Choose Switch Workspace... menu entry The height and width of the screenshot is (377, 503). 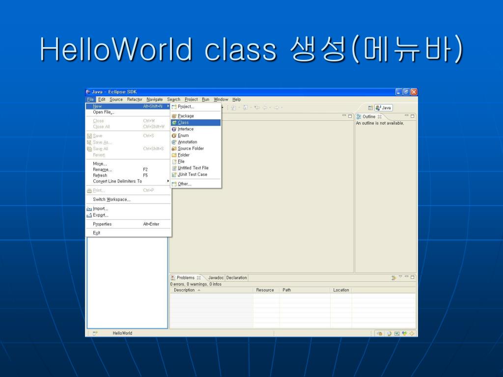[x=128, y=199]
